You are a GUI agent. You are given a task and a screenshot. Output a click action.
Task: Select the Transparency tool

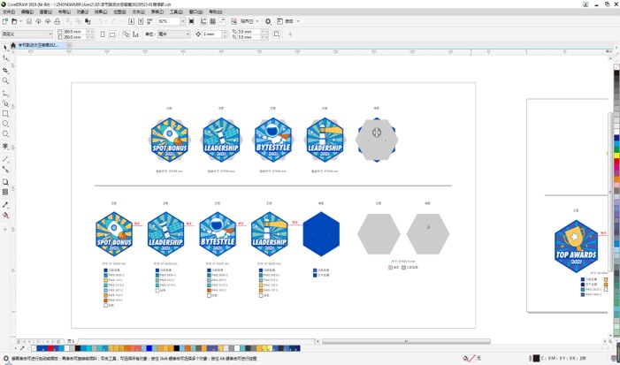(x=5, y=192)
